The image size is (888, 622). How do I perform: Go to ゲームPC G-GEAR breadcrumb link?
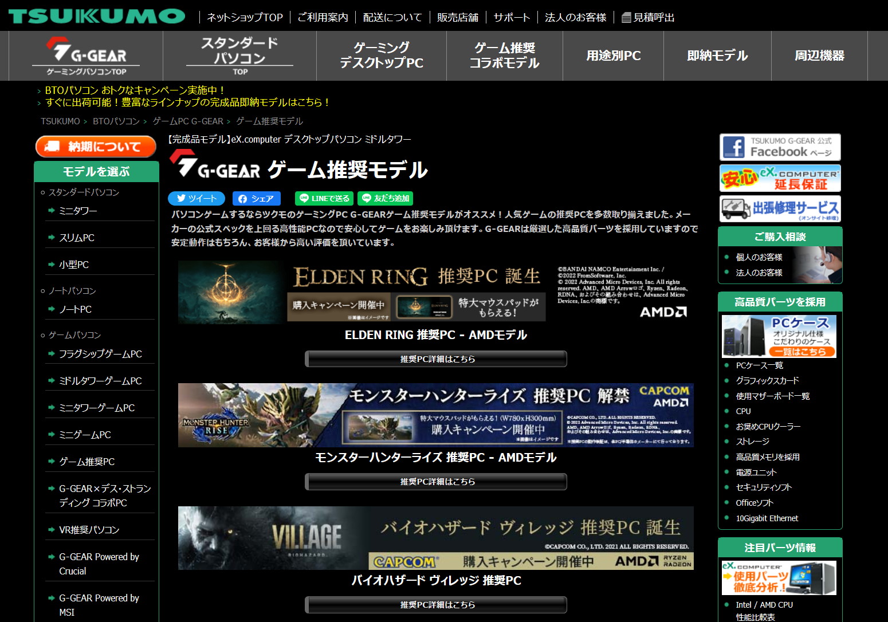pyautogui.click(x=188, y=121)
